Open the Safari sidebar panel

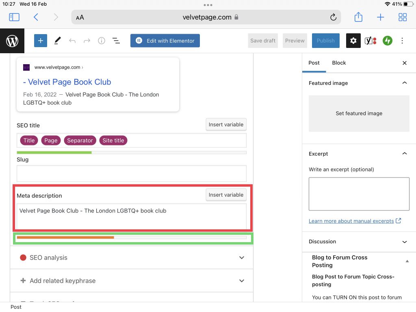tap(14, 17)
